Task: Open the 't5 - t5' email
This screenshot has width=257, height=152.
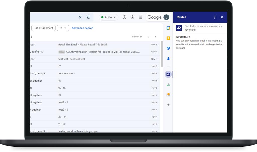Action: coord(95,88)
